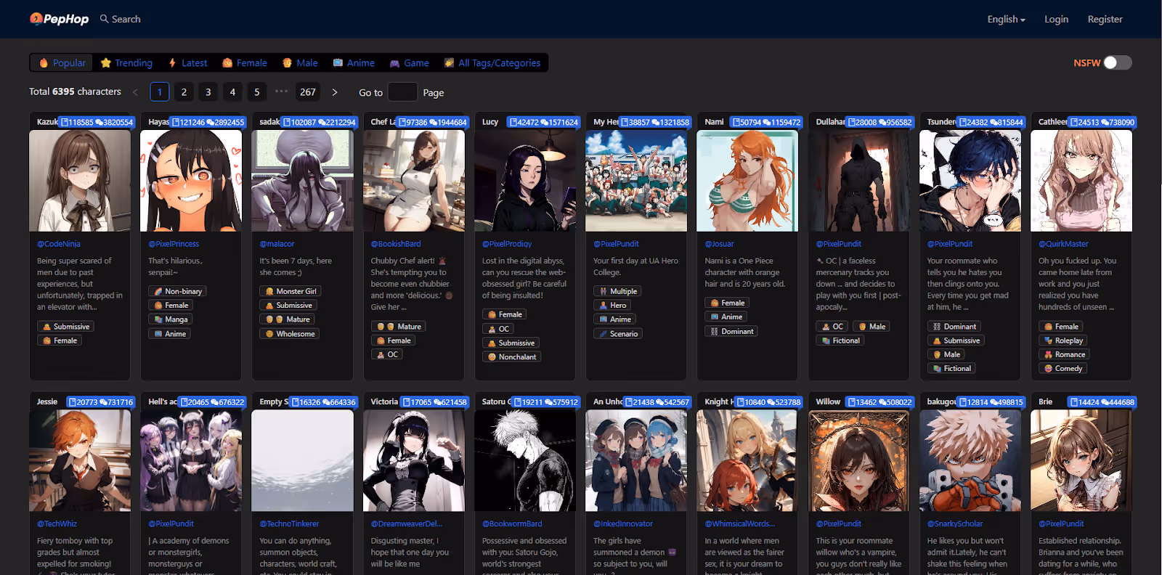The image size is (1162, 575).
Task: Switch to the Trending tab
Action: [x=126, y=63]
